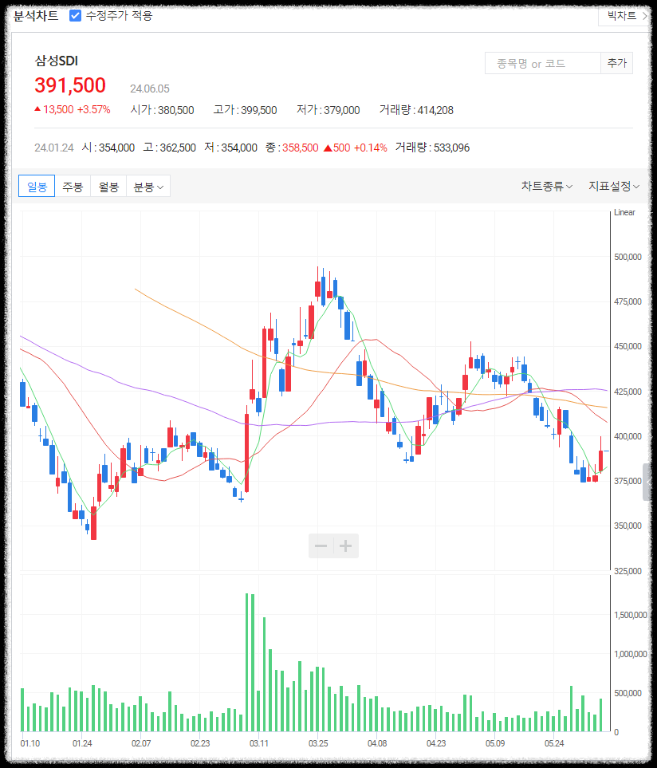Click the 05.24 date axis label
Screen dimensions: 657x768
(554, 743)
